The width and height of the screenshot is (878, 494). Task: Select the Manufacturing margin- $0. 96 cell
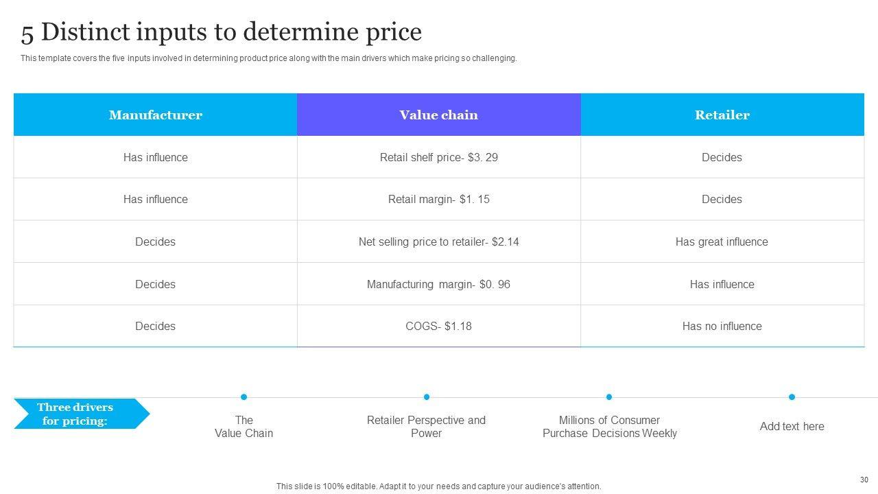(438, 284)
